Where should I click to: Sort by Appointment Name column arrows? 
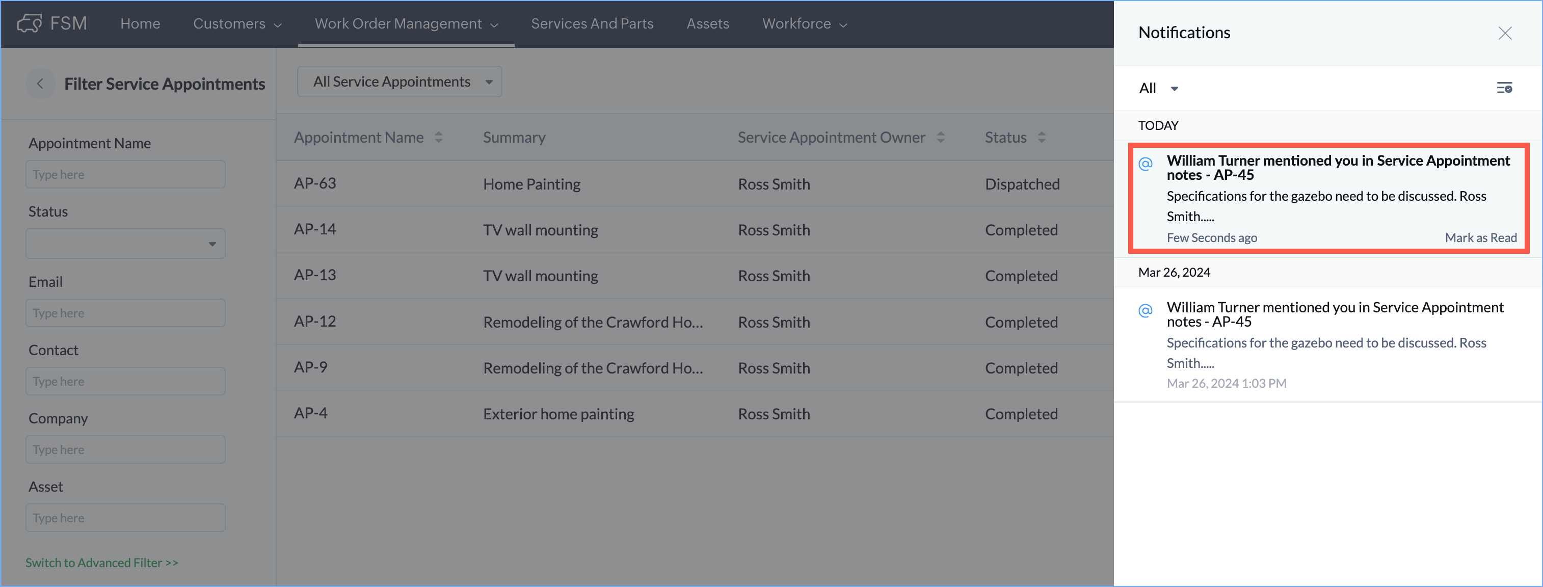438,137
